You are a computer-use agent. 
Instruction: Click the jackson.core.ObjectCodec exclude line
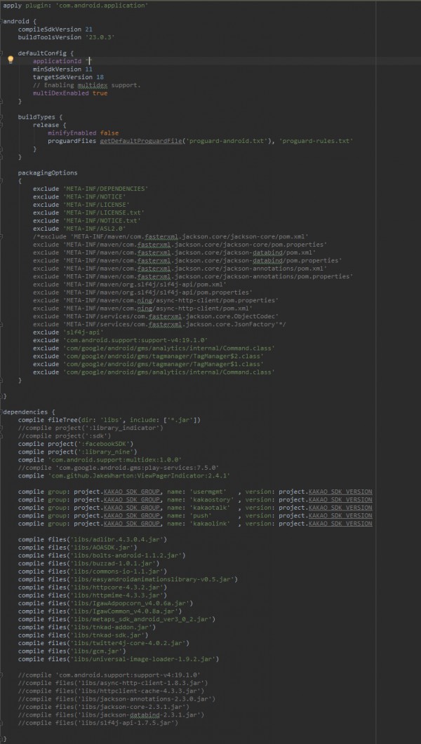156,316
